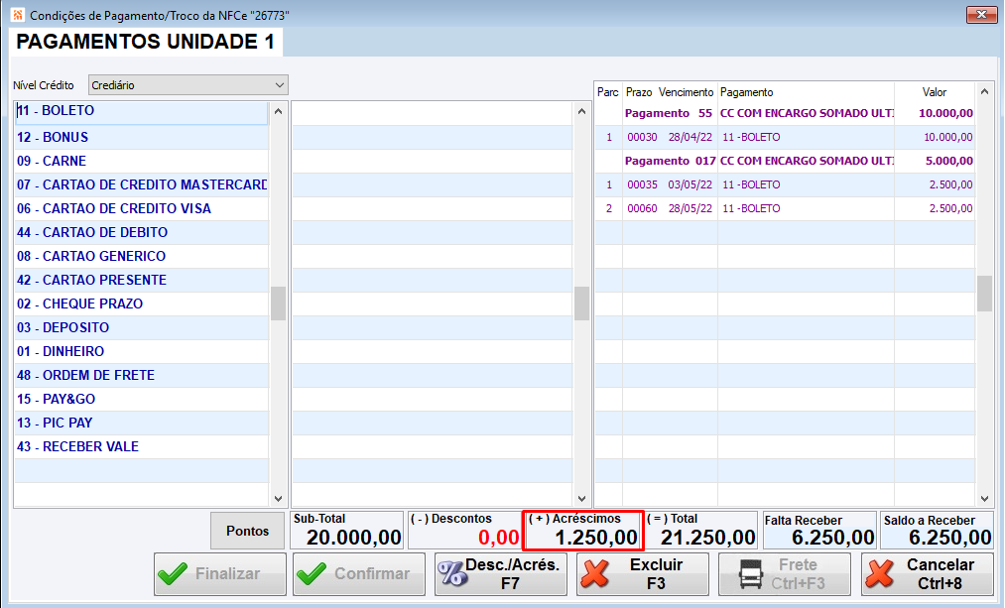Select 03 - DEPOSITO payment
This screenshot has width=1005, height=608.
(x=141, y=326)
